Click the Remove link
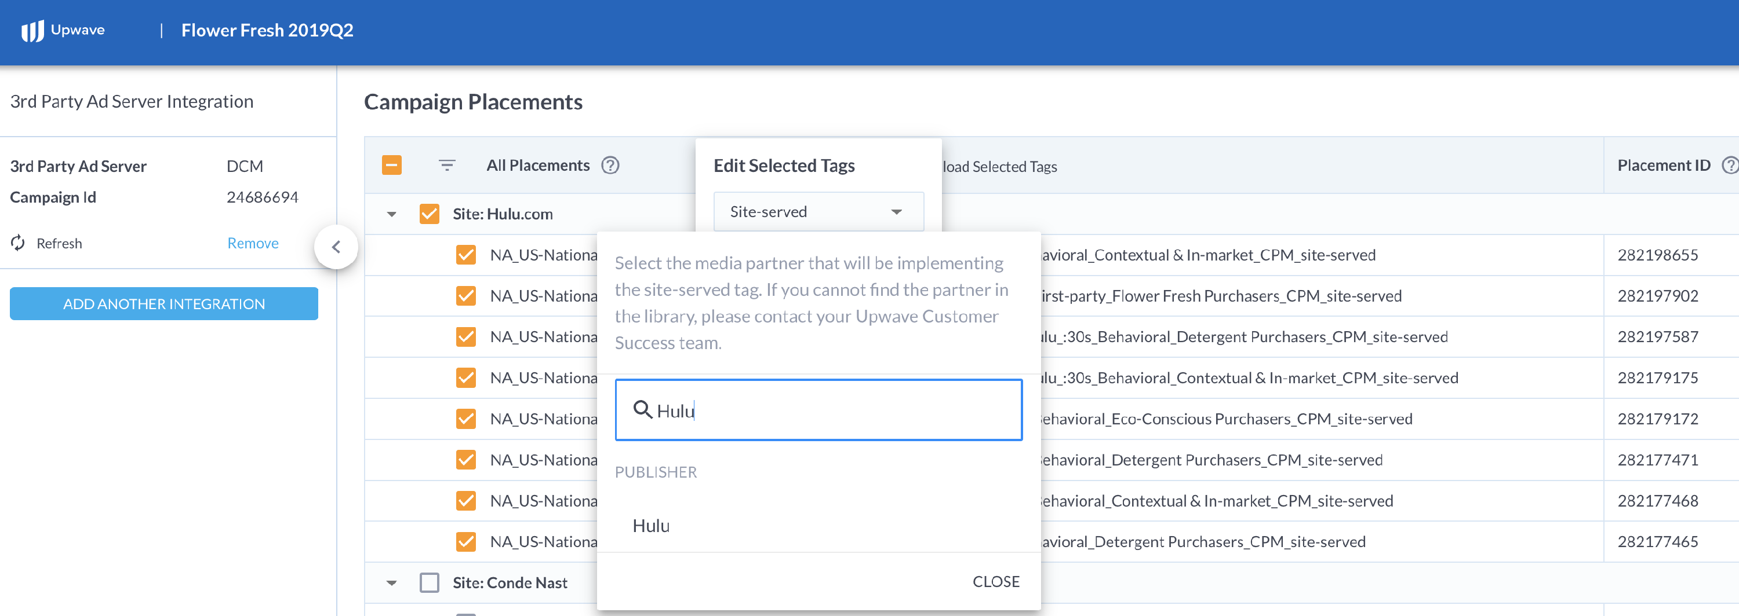This screenshot has height=616, width=1739. coord(253,243)
